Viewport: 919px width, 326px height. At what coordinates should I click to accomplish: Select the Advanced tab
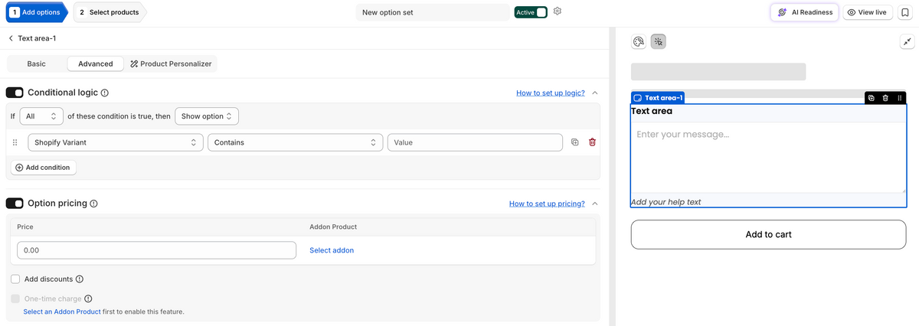(96, 64)
